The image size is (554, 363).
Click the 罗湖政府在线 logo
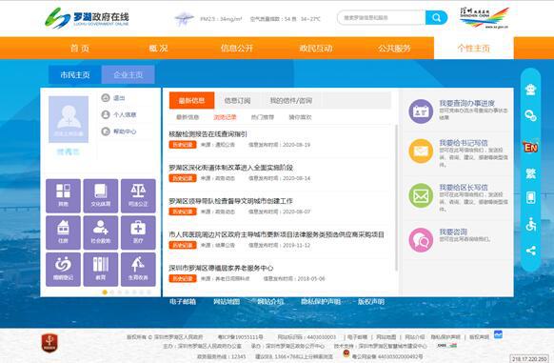pyautogui.click(x=87, y=18)
